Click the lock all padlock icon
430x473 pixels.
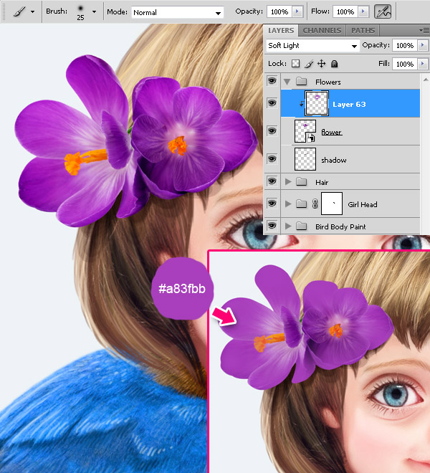tap(334, 64)
